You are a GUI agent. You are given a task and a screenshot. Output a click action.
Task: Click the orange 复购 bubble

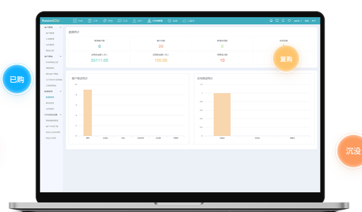coord(286,59)
